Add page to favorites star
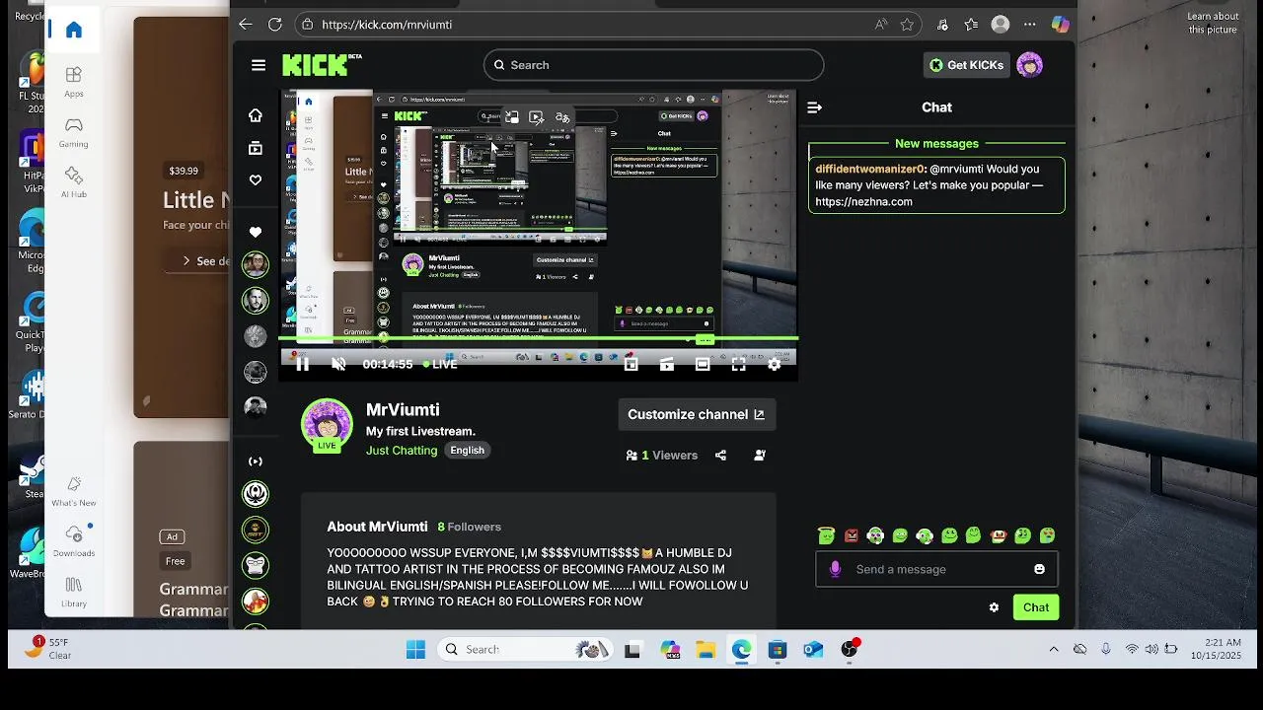The width and height of the screenshot is (1263, 710). pyautogui.click(x=907, y=25)
